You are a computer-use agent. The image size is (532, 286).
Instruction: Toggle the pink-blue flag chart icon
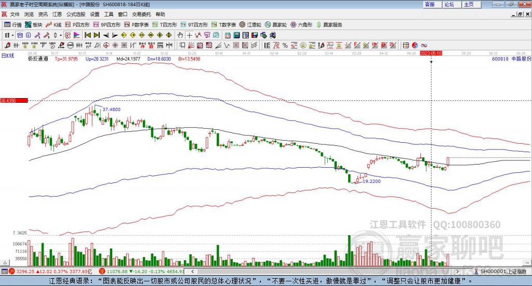tap(77, 35)
